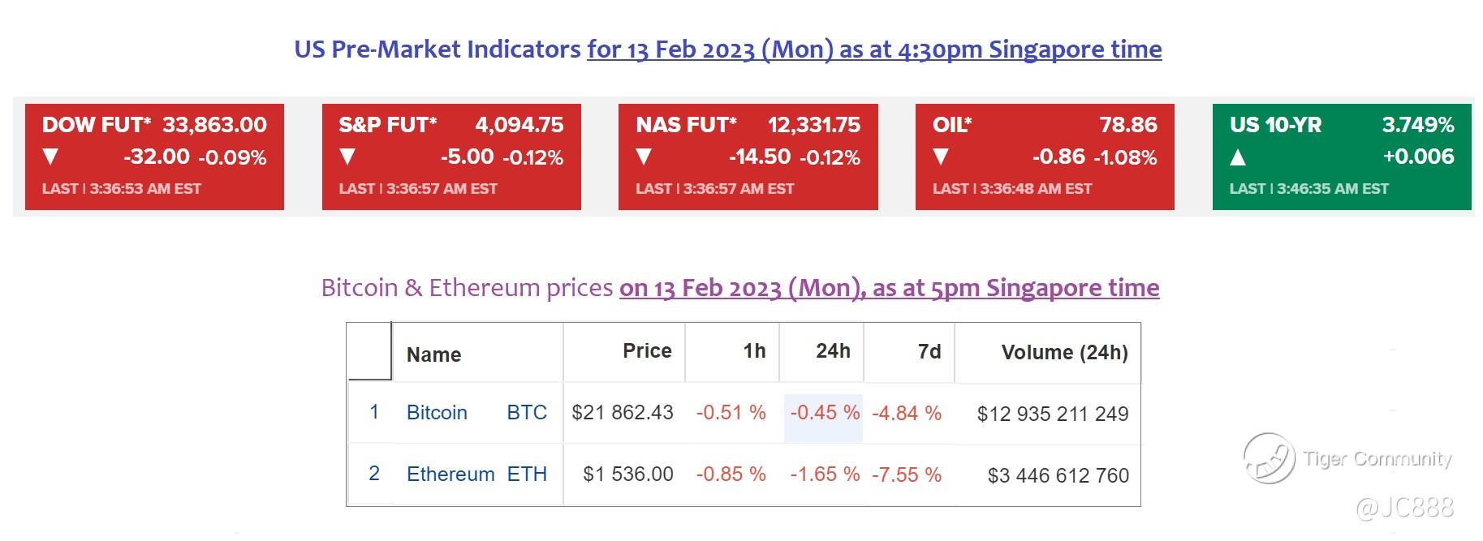This screenshot has width=1483, height=541.
Task: Click the BTC ticker symbol
Action: pos(527,412)
